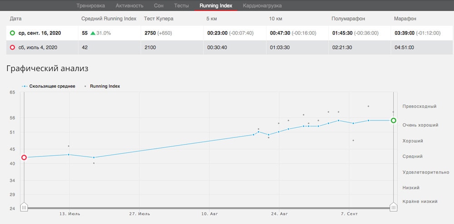Open the Сон tab

[158, 6]
